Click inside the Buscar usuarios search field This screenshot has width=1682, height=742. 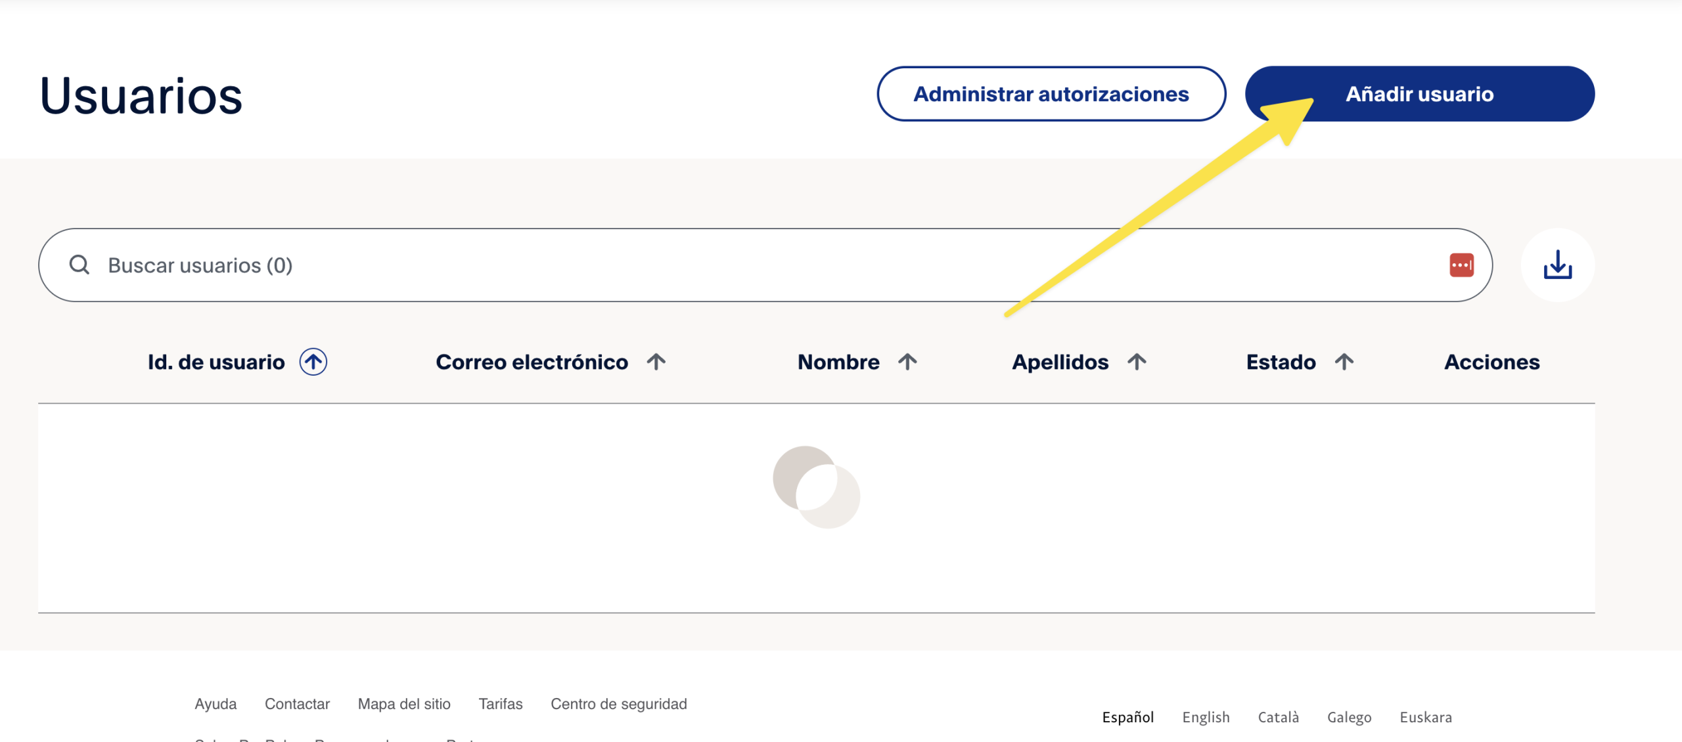coord(460,265)
